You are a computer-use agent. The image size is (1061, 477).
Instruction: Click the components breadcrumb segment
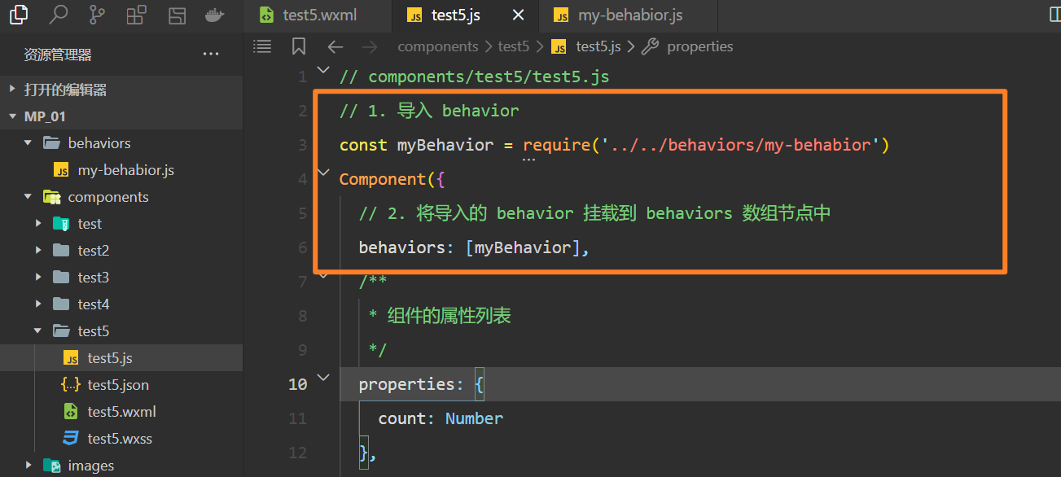pos(438,46)
